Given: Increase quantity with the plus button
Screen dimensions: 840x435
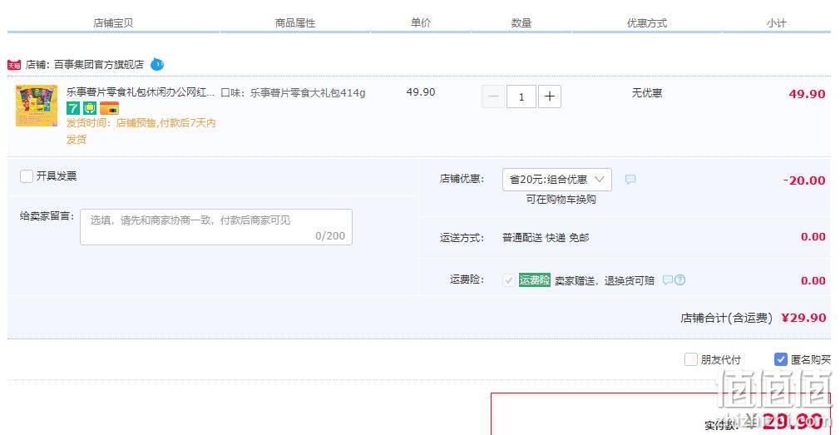Looking at the screenshot, I should pyautogui.click(x=550, y=97).
